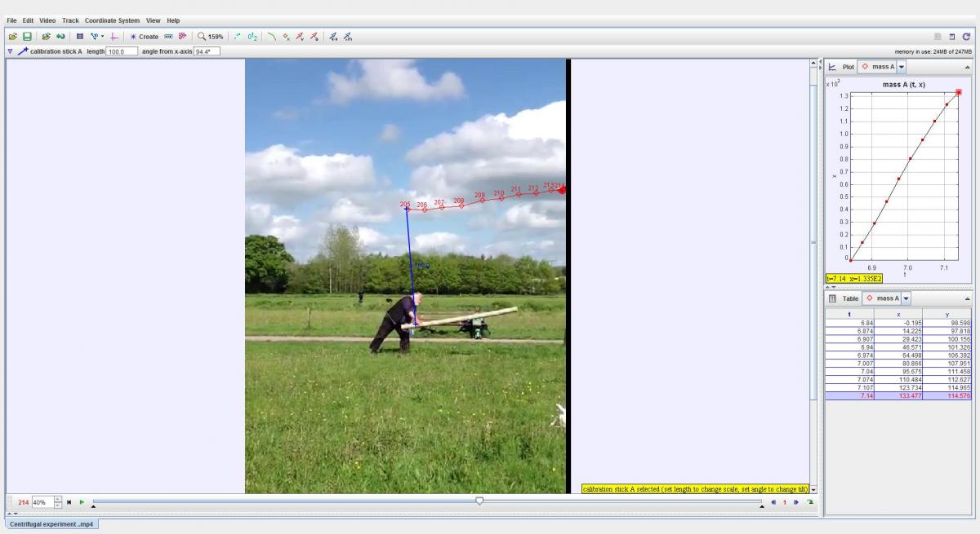Toggle the path visibility icon
Image resolution: width=980 pixels, height=534 pixels.
[272, 37]
